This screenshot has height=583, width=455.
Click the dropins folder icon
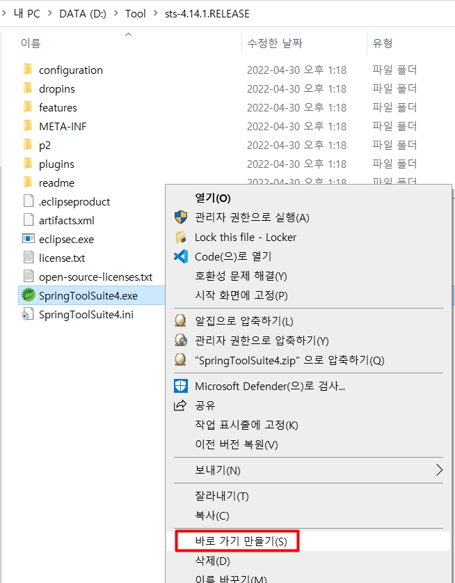(28, 88)
